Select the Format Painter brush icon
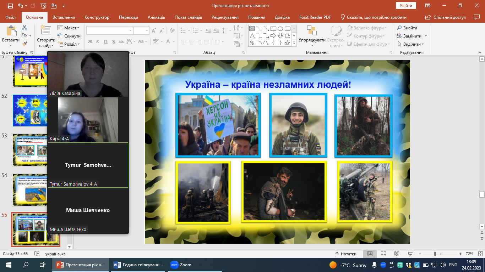This screenshot has height=272, width=485. click(24, 44)
